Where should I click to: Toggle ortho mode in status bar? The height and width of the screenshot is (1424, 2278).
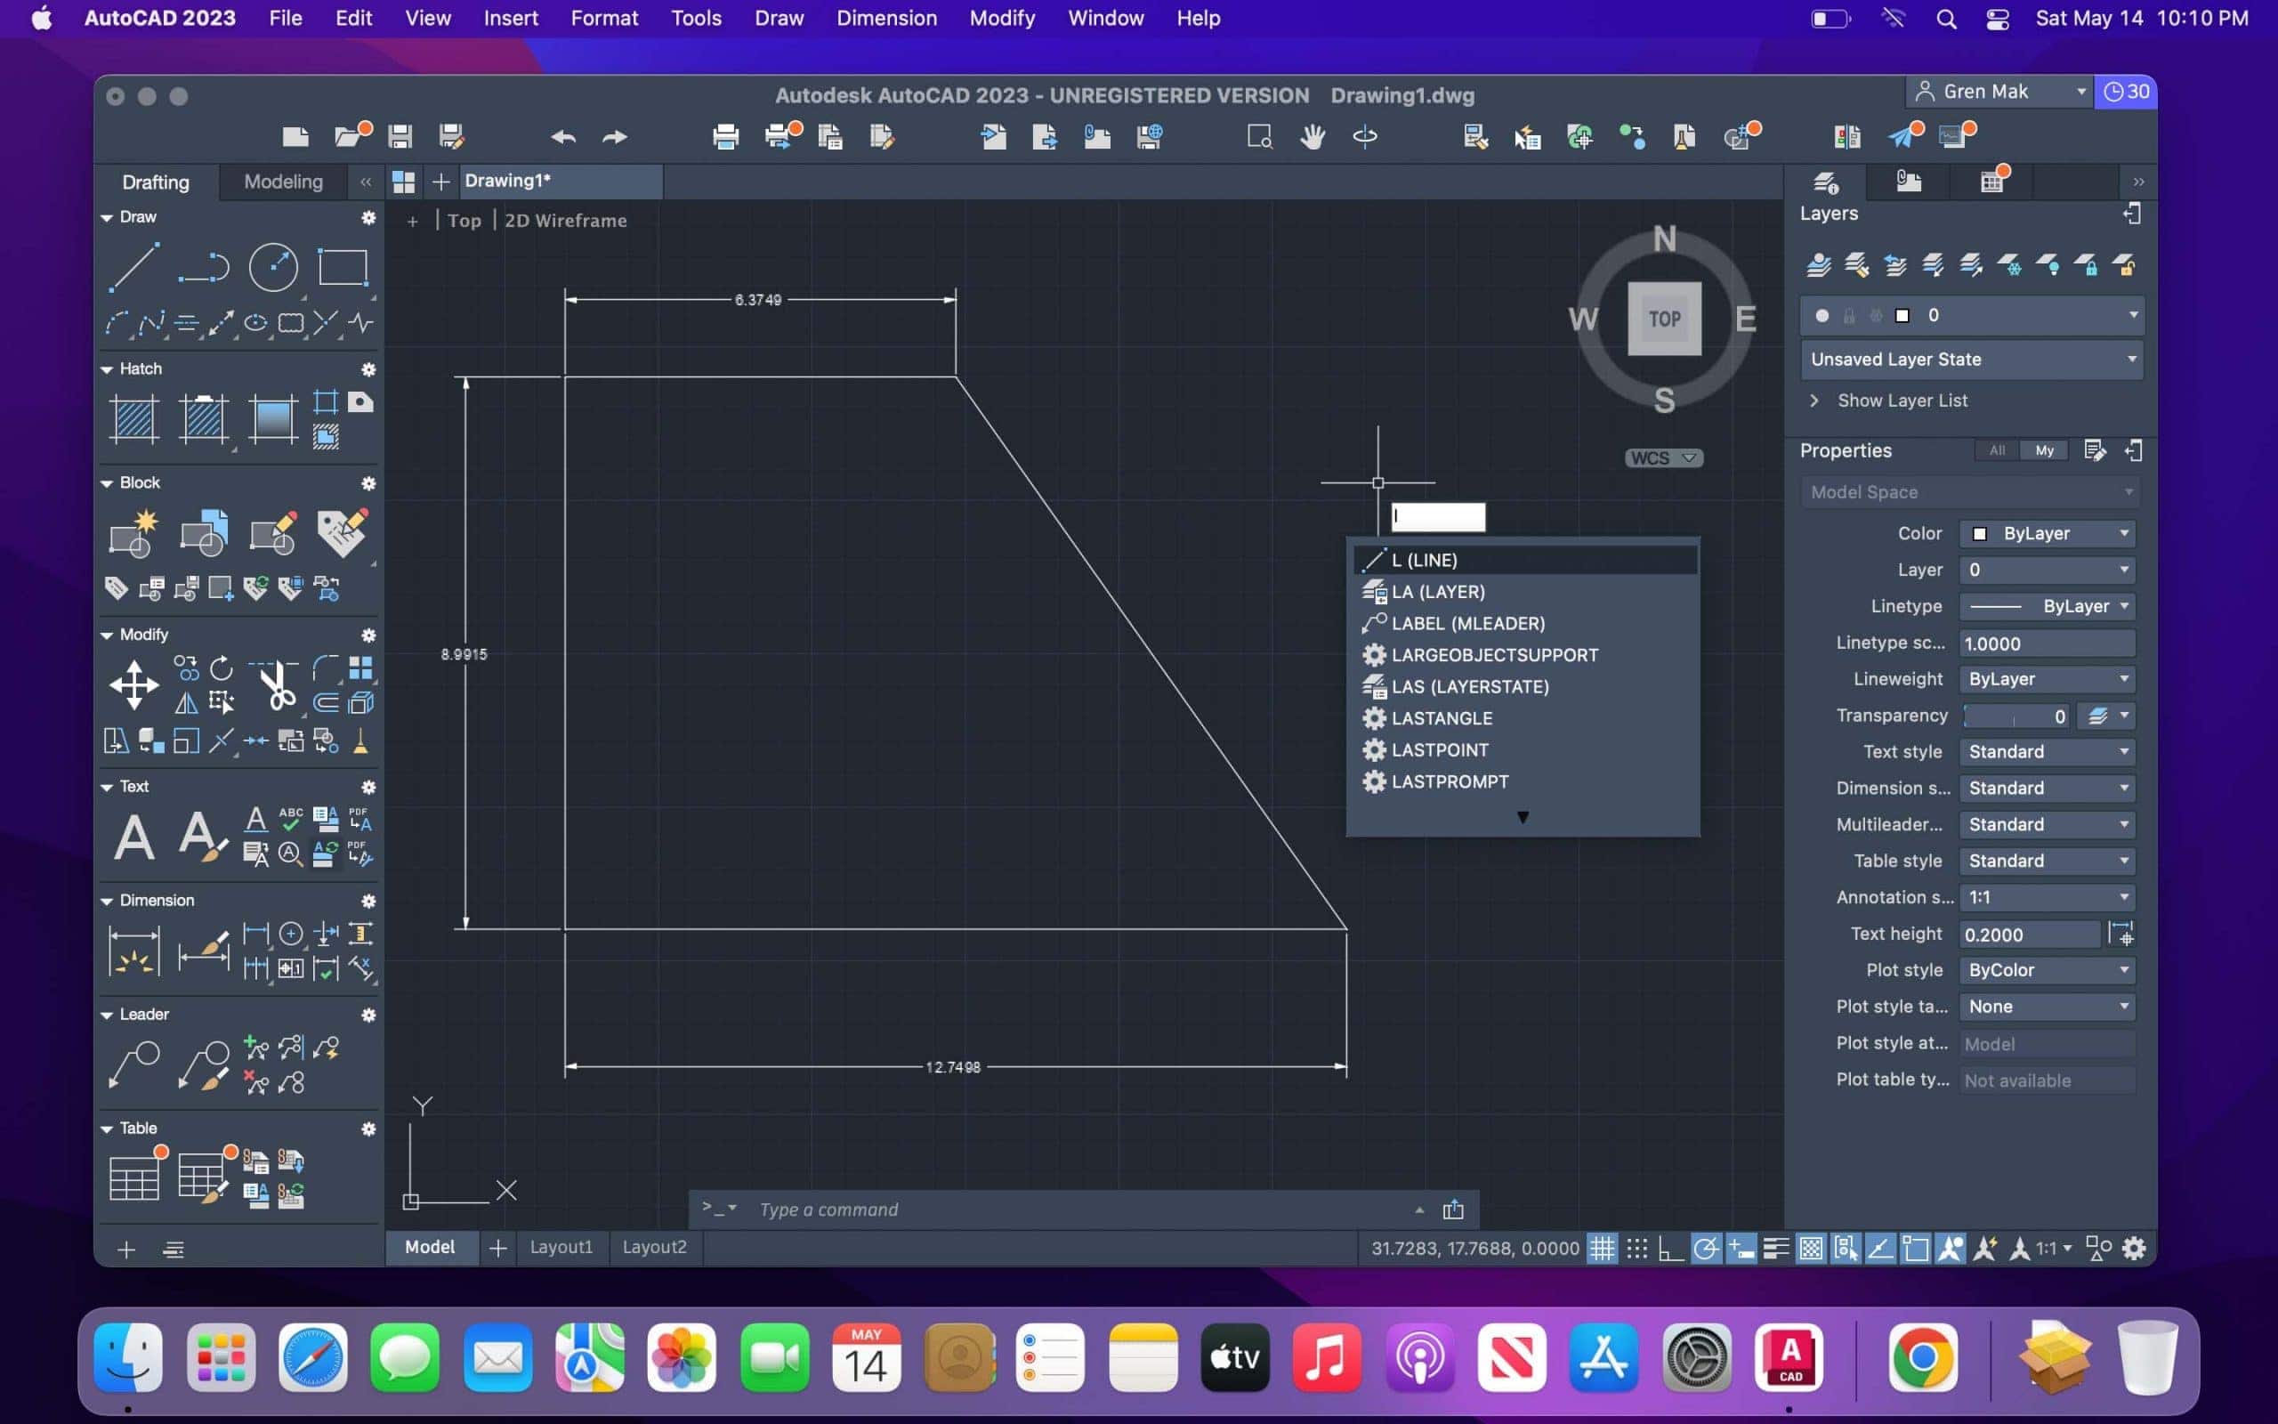(x=1671, y=1248)
